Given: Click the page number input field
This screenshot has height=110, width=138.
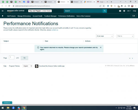Looking at the screenshot, I should point(12,57).
